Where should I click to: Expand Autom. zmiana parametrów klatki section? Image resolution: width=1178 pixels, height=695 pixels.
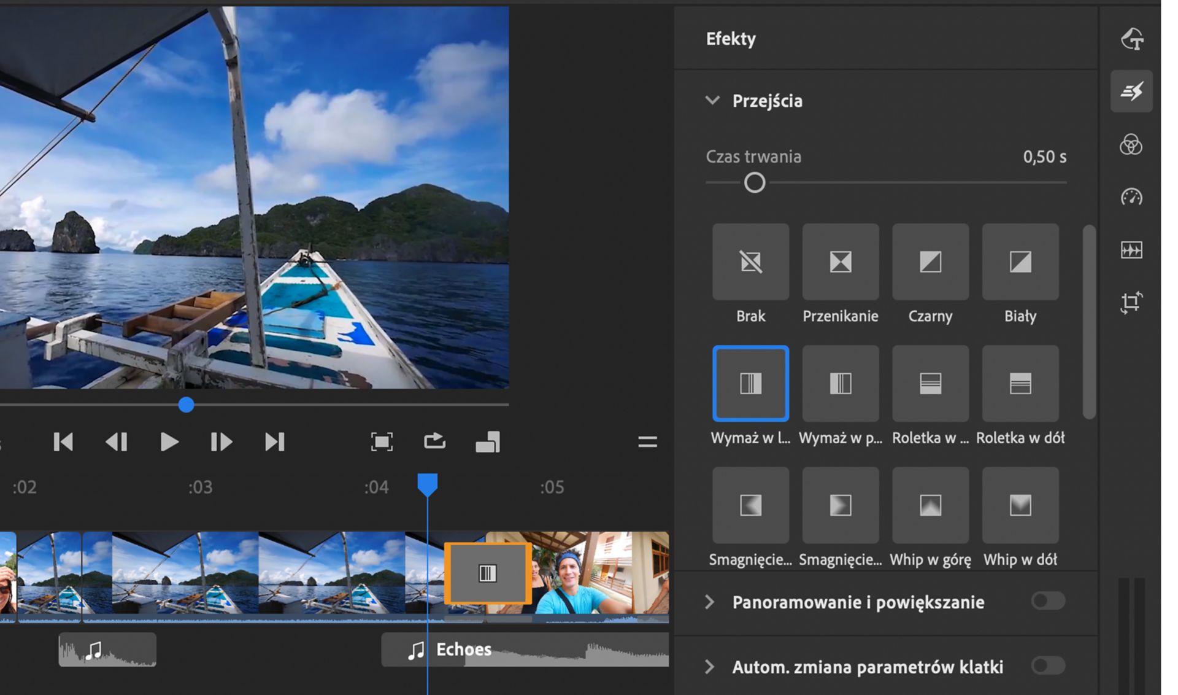(710, 667)
